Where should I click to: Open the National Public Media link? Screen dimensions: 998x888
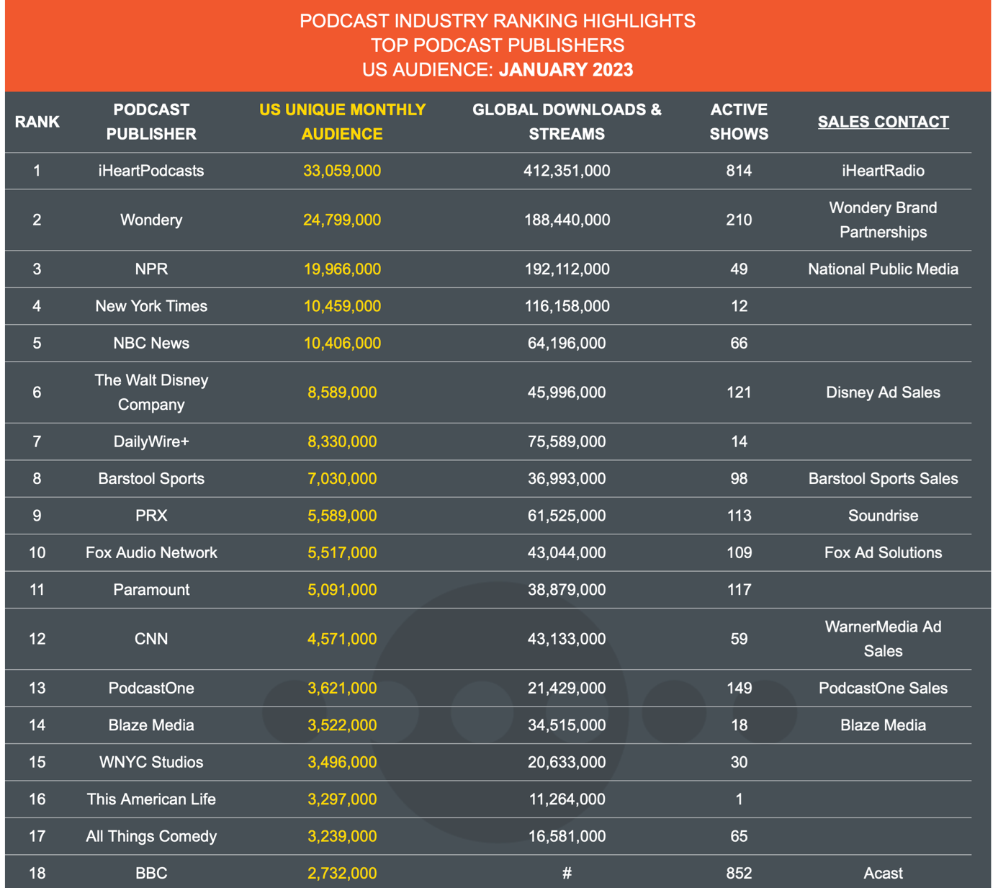(883, 269)
